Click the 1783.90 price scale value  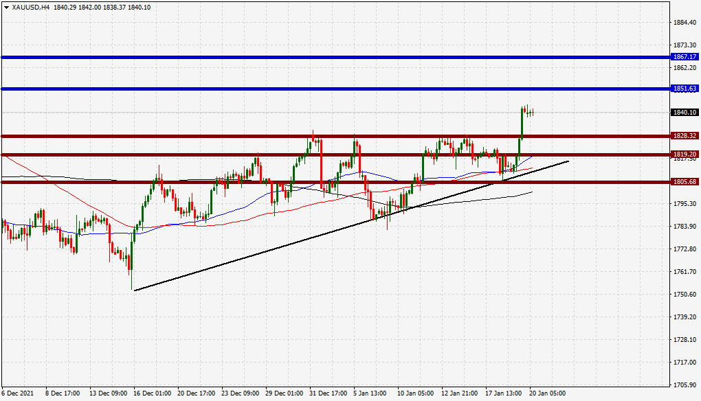685,227
